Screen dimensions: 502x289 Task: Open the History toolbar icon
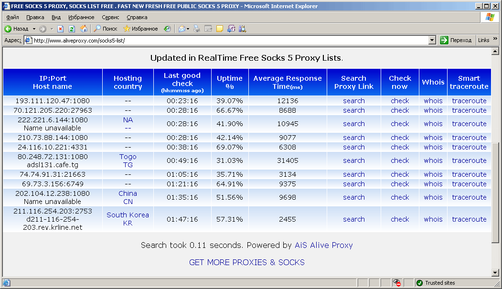pyautogui.click(x=167, y=29)
